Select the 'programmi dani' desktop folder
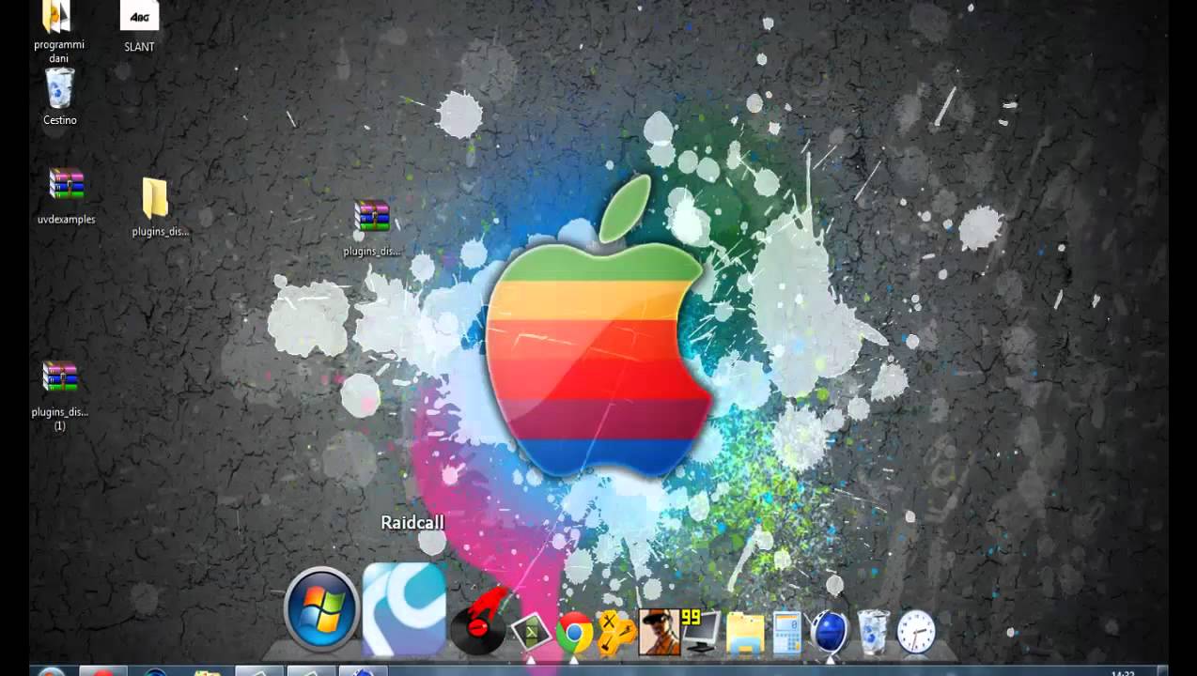Screen dimensions: 1197x676 [x=58, y=31]
